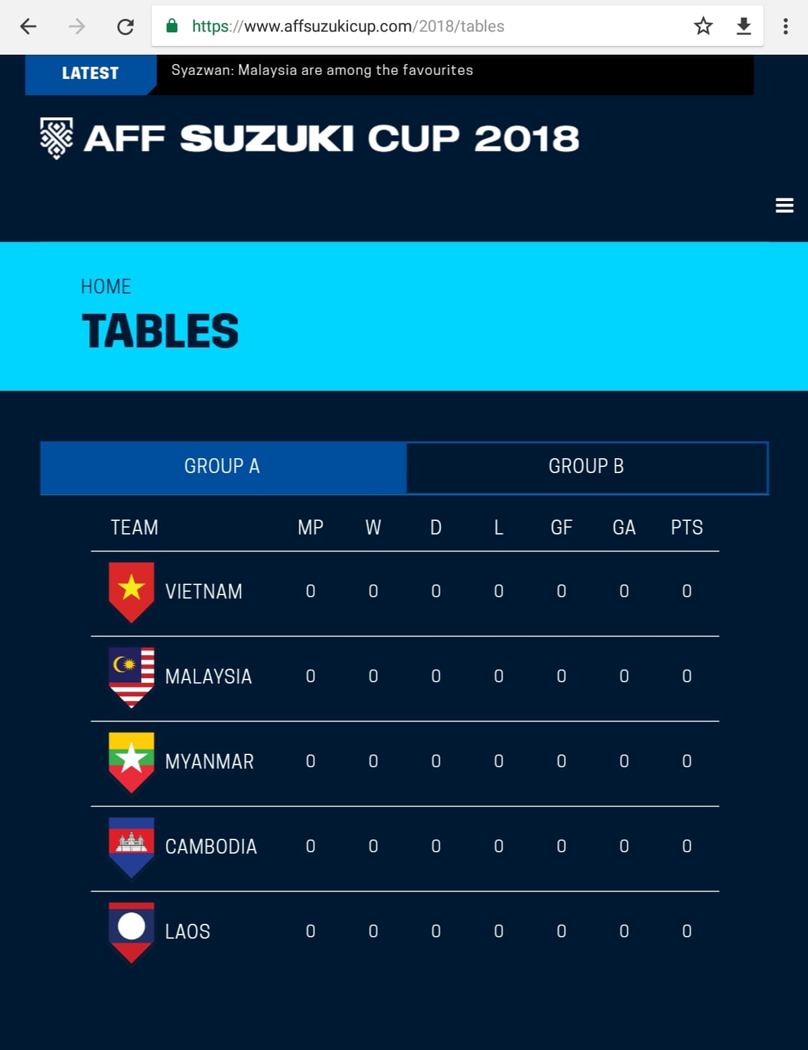Screen dimensions: 808x1050
Task: Open the hamburger navigation menu
Action: point(784,205)
